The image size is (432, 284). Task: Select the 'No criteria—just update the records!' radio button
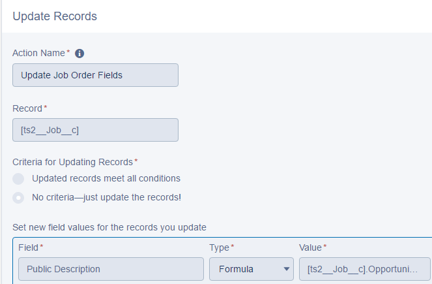[19, 197]
